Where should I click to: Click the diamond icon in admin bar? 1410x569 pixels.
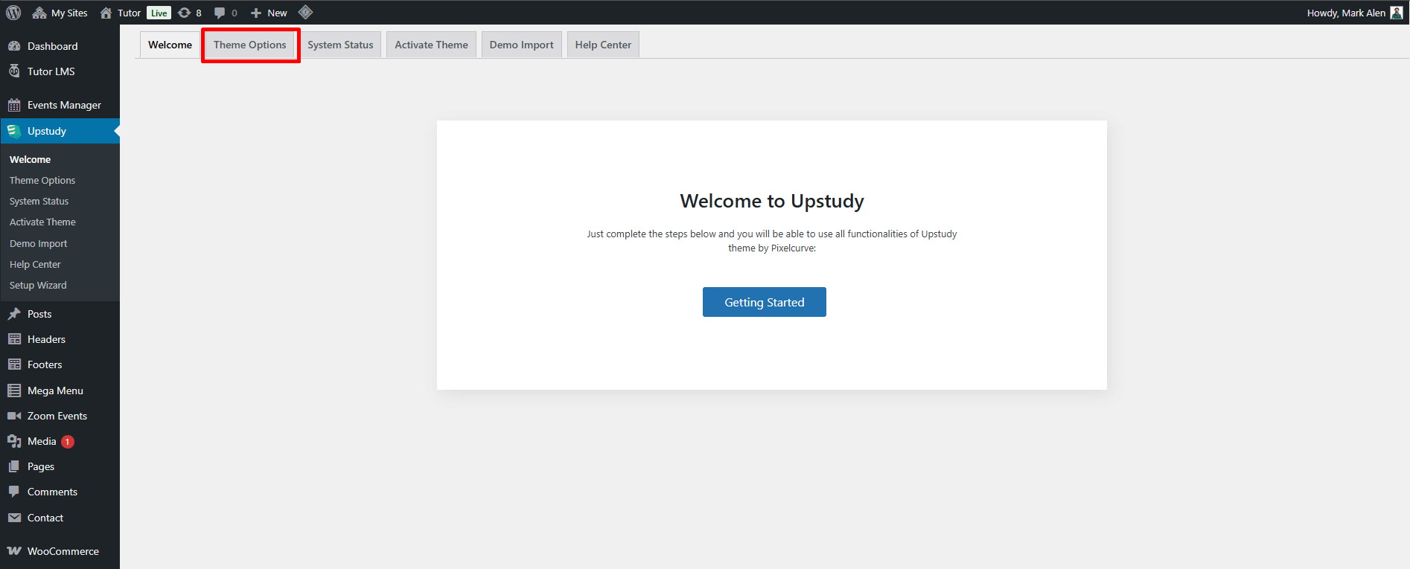click(305, 12)
